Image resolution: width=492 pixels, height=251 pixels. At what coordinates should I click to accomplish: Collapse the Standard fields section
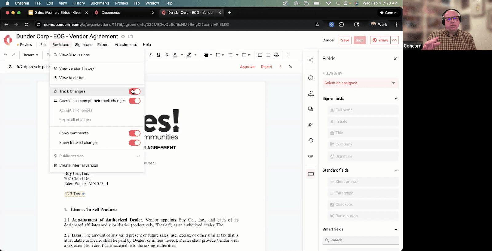(x=396, y=170)
